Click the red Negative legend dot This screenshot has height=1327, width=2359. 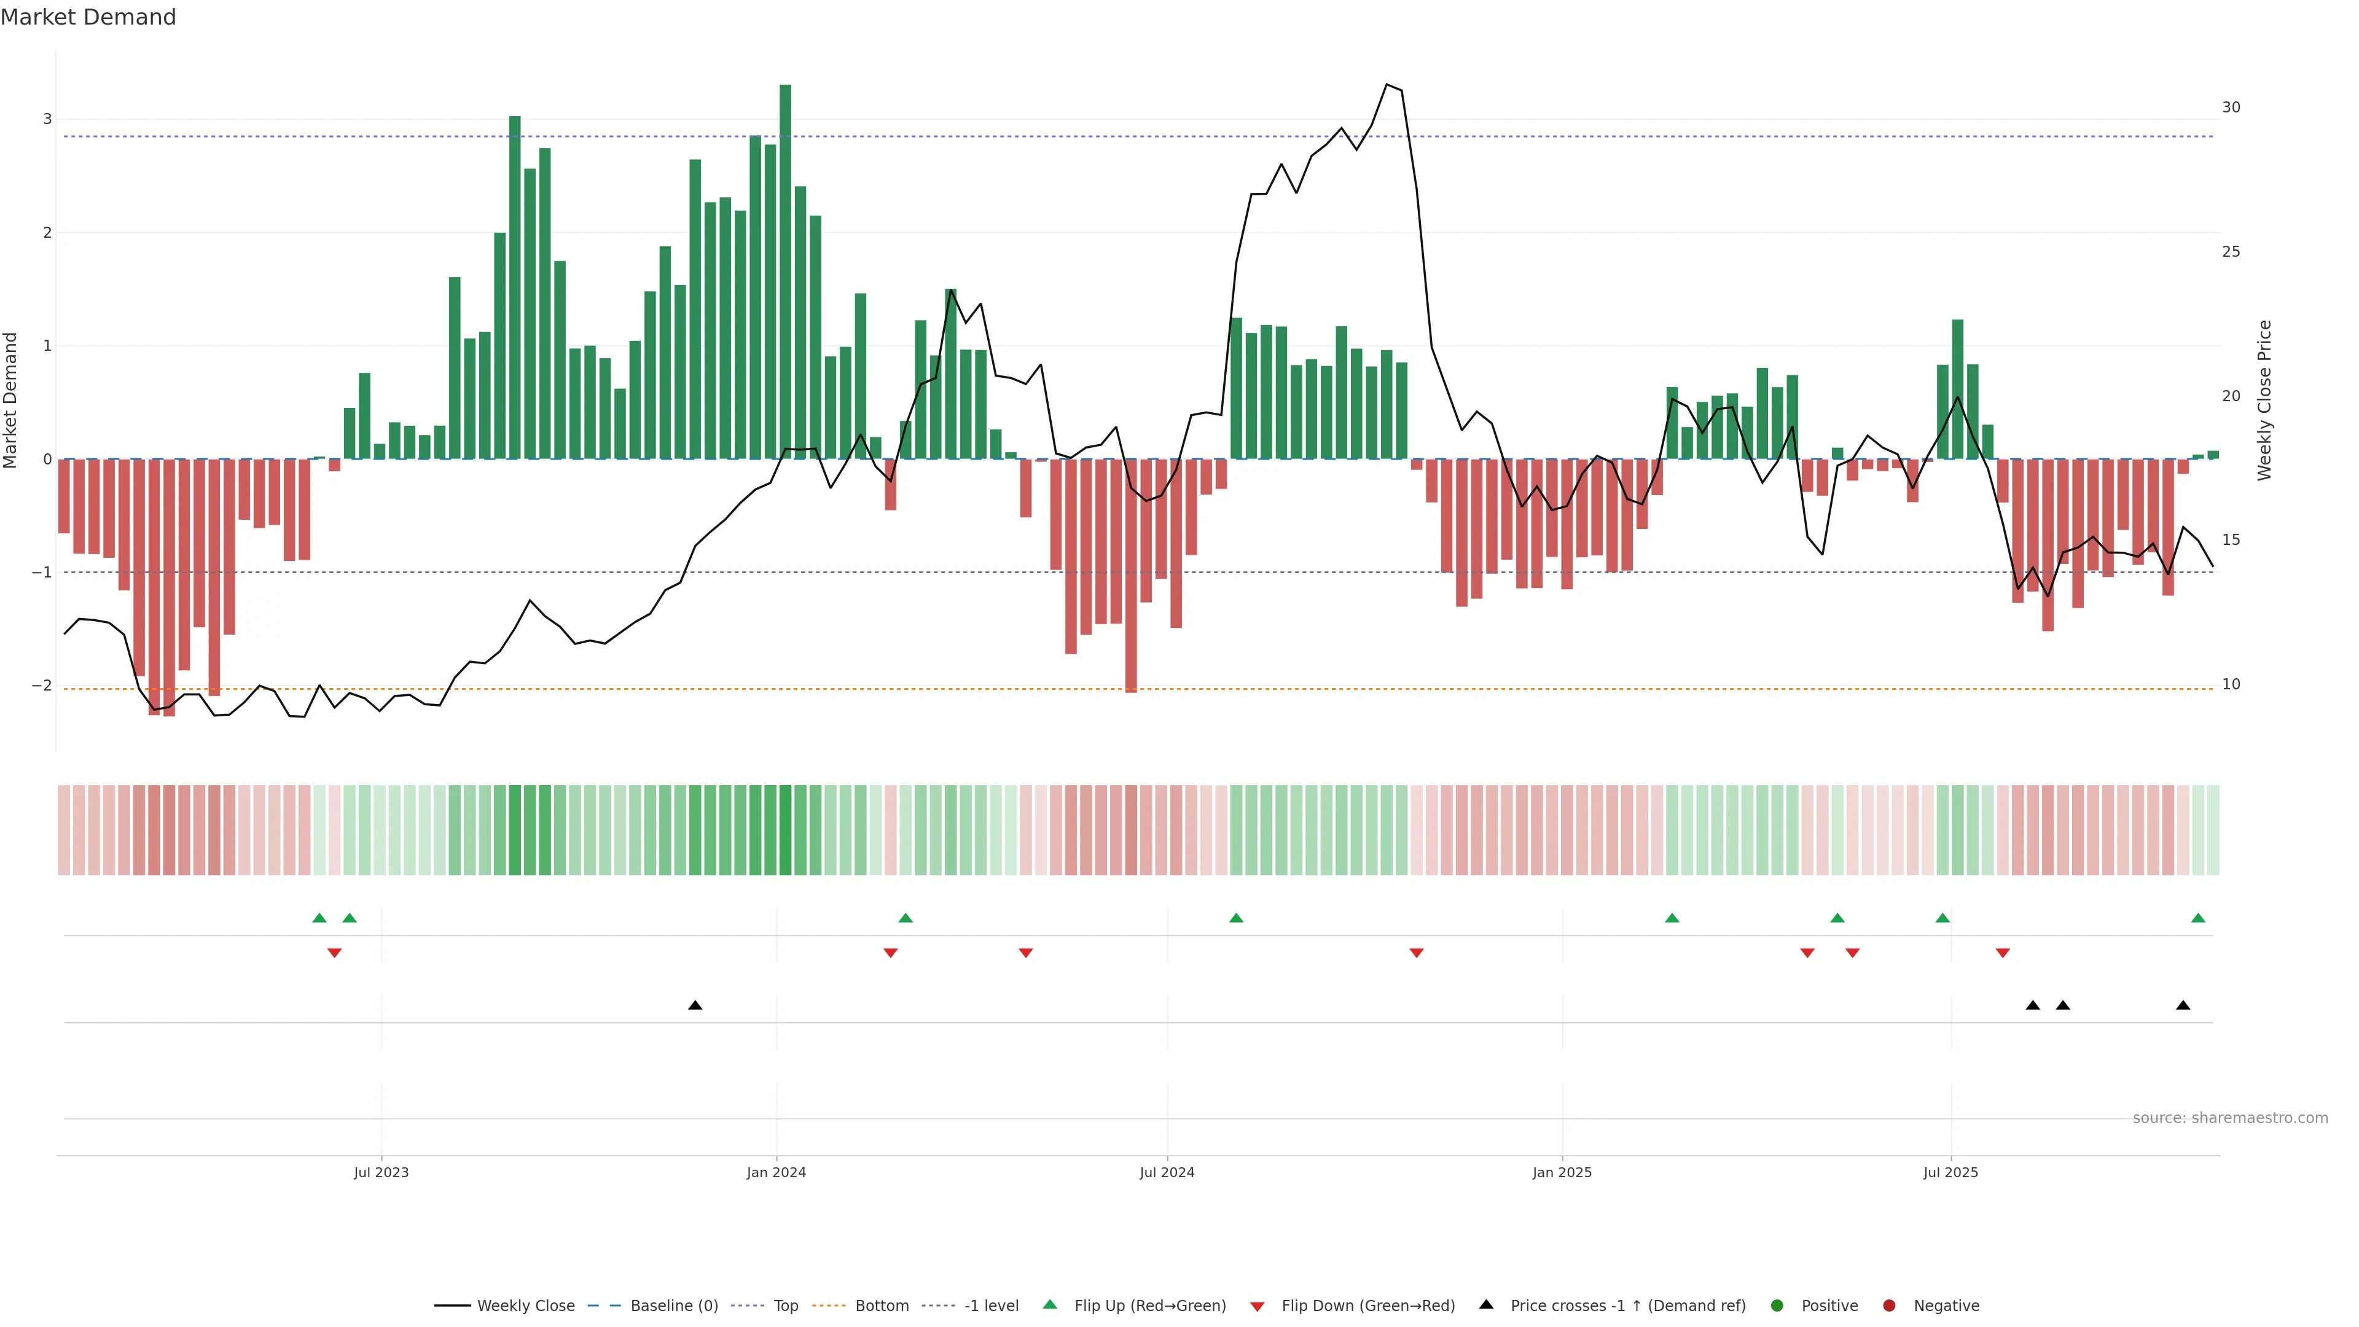coord(1889,1305)
